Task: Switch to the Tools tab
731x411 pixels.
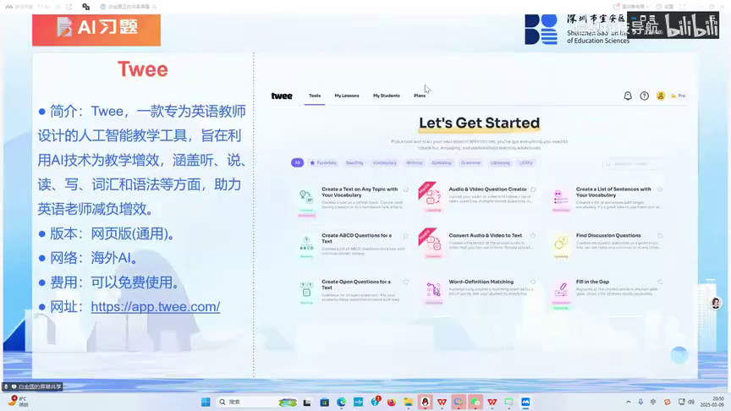Action: pos(315,96)
